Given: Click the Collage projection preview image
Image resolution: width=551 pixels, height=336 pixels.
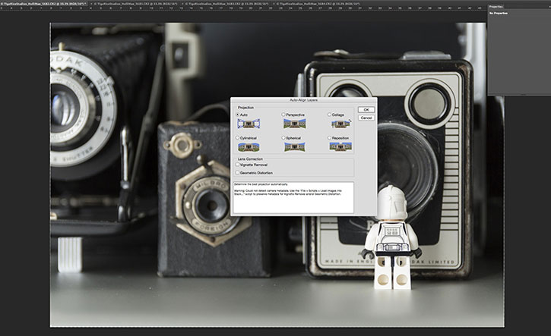Looking at the screenshot, I should point(341,124).
